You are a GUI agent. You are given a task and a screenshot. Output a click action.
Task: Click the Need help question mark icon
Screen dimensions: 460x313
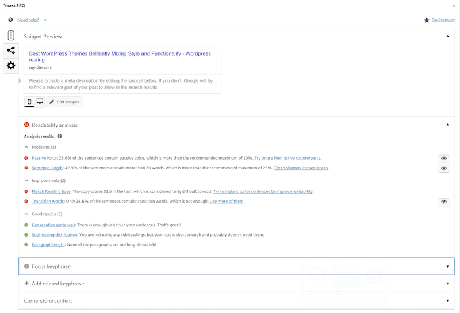tap(10, 20)
